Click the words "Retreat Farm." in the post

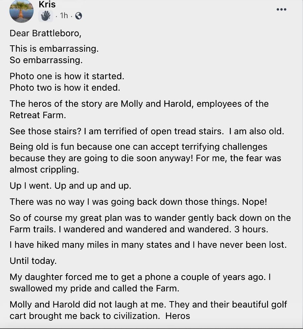(x=38, y=115)
